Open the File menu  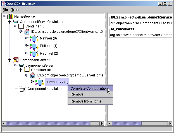[5, 10]
